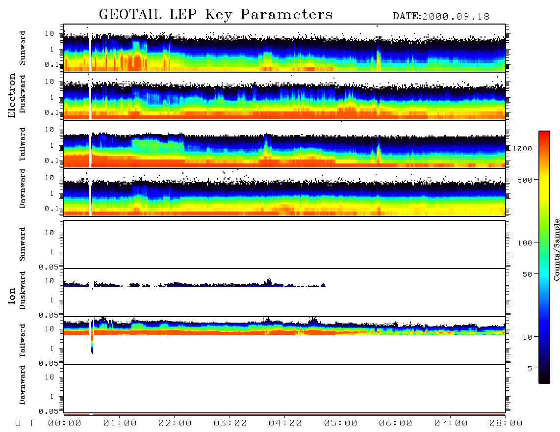
Task: Click the Electron "Duskward" panel label
Action: click(23, 94)
